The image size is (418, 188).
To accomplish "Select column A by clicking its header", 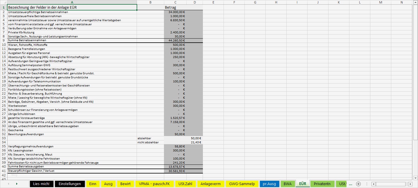I will (72, 2).
